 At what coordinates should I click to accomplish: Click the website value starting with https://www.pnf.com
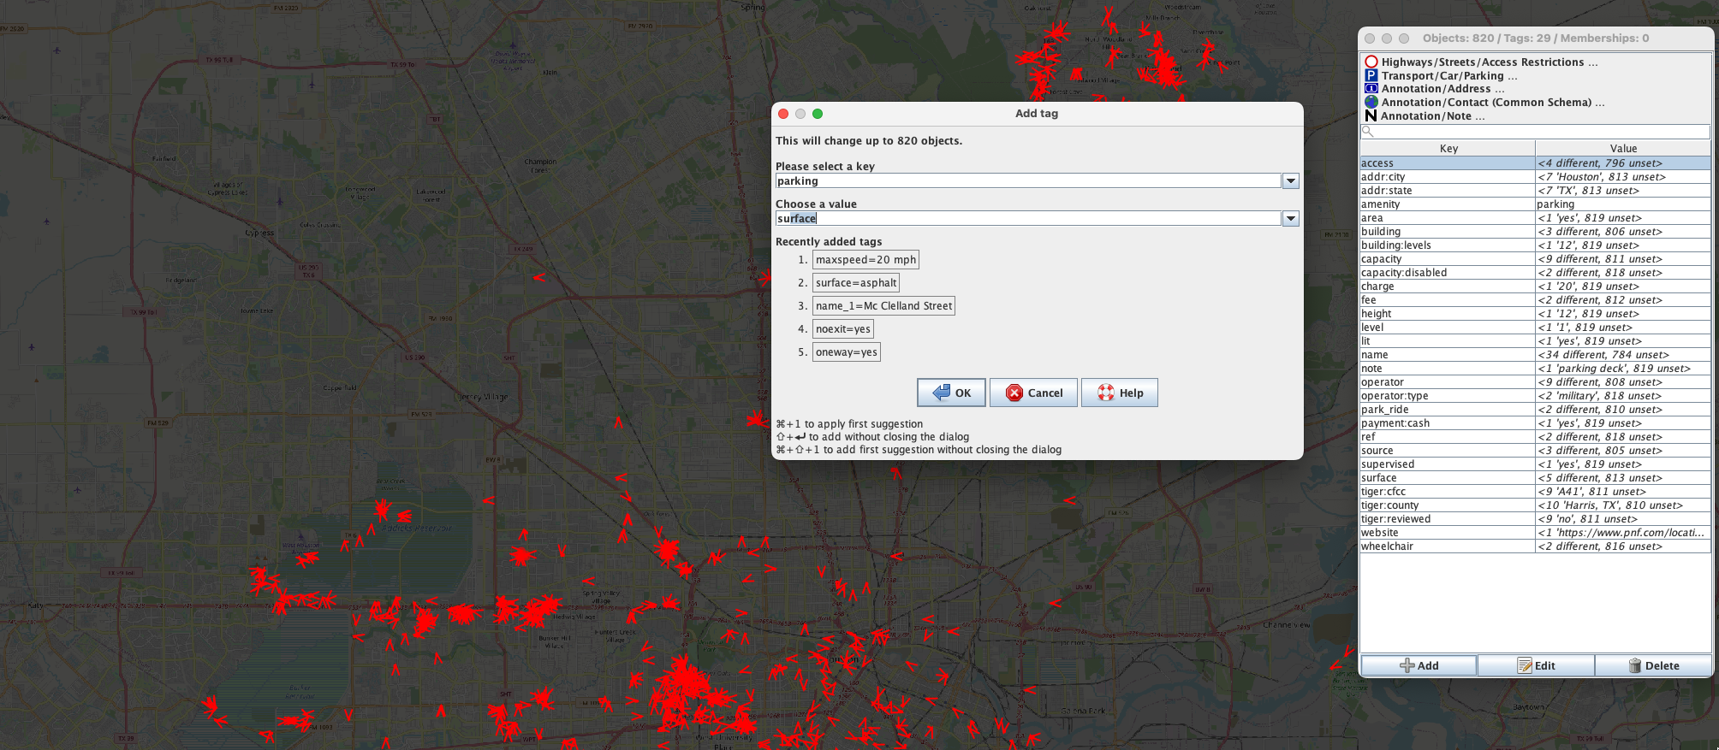click(1623, 533)
